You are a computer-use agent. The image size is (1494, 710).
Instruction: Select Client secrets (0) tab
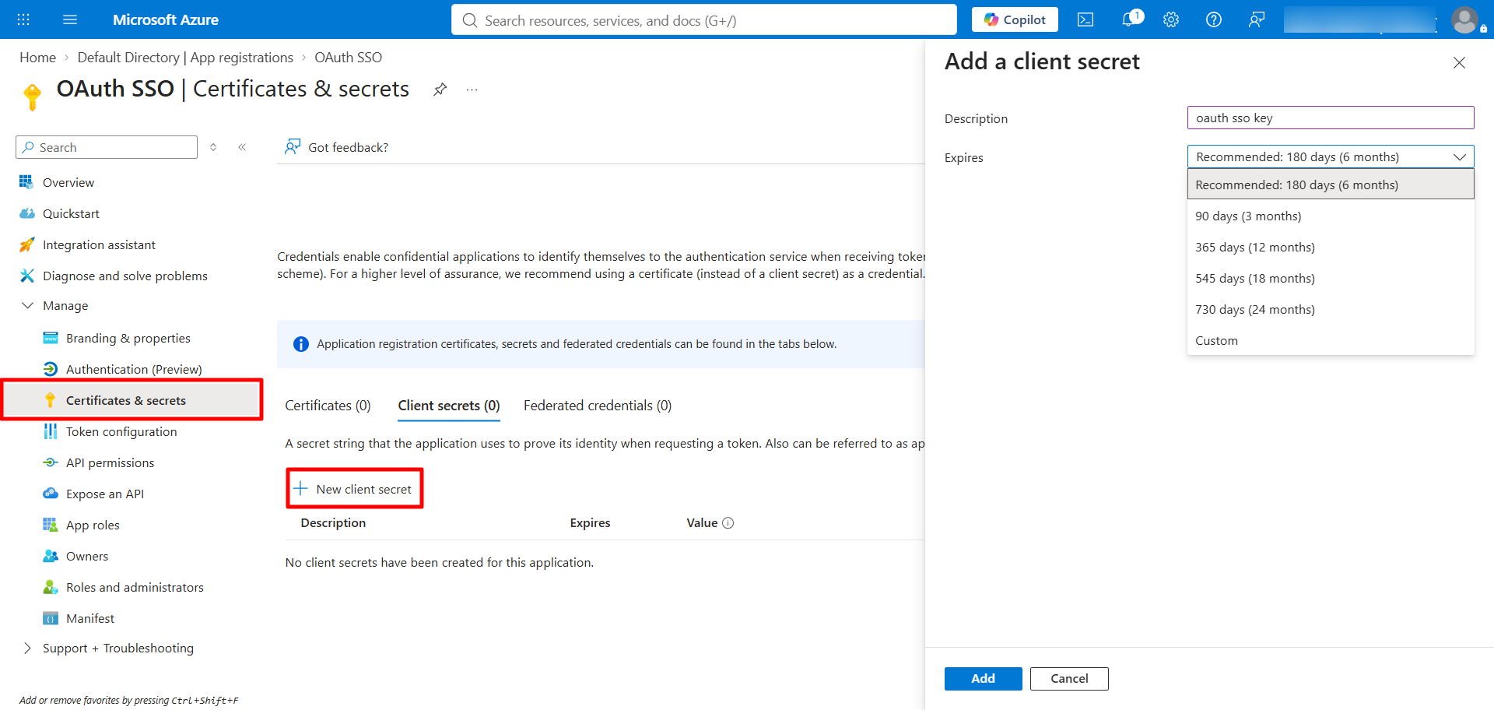[x=449, y=406]
